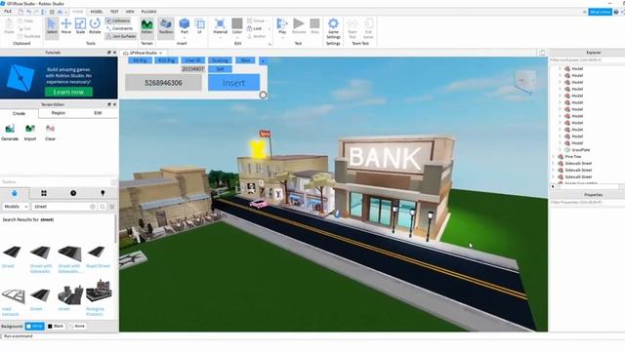The image size is (625, 351).
Task: Open the Toolbox search filter options icon
Action: click(x=112, y=207)
